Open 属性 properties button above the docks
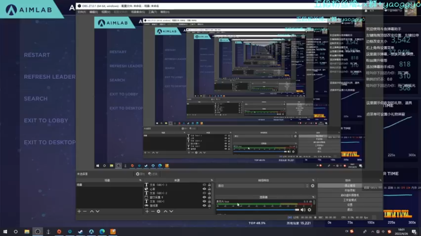Screen dimensions: 421x236 140,174
